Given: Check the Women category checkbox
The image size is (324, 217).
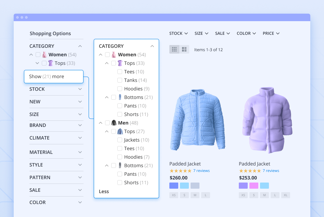Looking at the screenshot, I should pos(108,54).
